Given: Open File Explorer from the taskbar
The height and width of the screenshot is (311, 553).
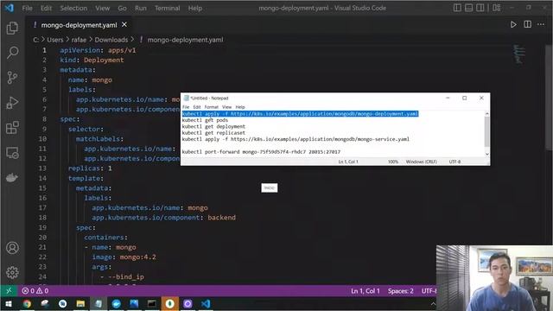Looking at the screenshot, I should (x=80, y=303).
